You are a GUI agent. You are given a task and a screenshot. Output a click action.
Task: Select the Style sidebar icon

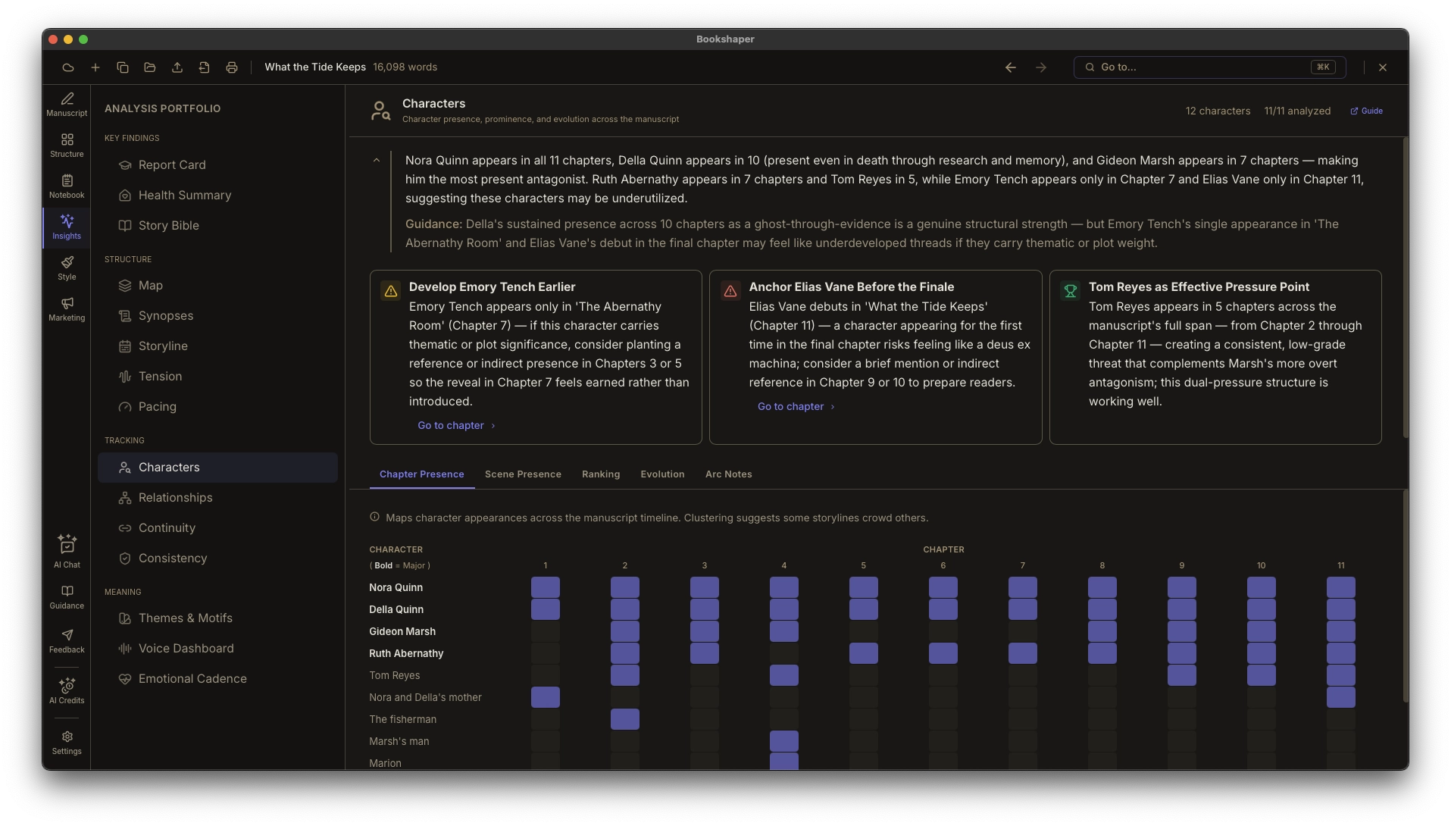tap(67, 268)
